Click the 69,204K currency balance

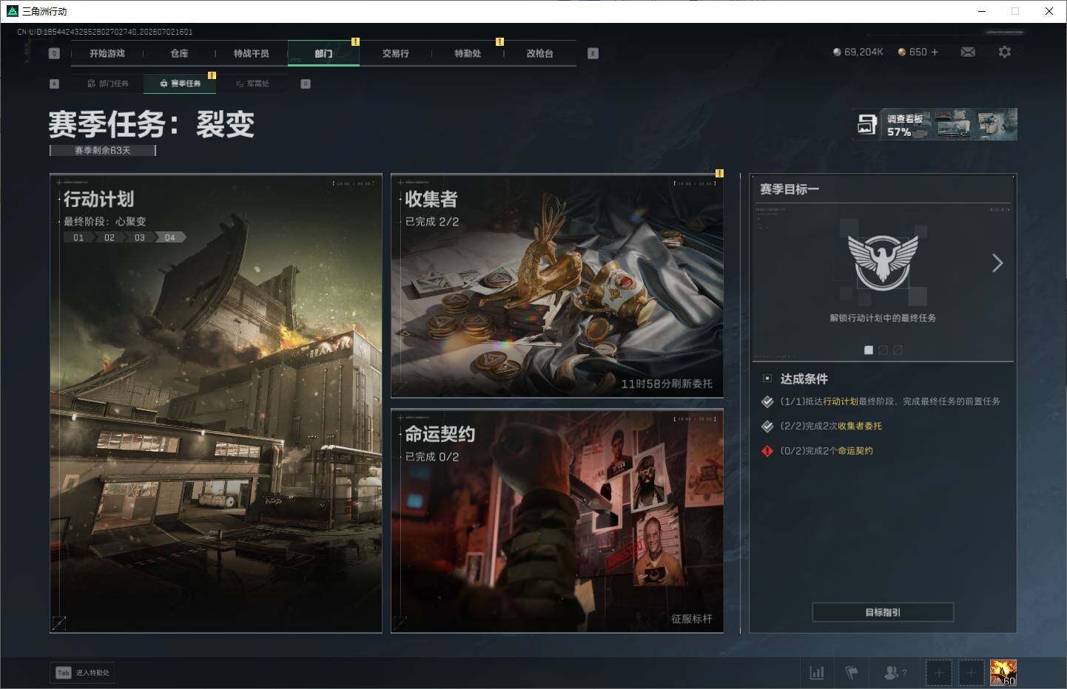[858, 52]
